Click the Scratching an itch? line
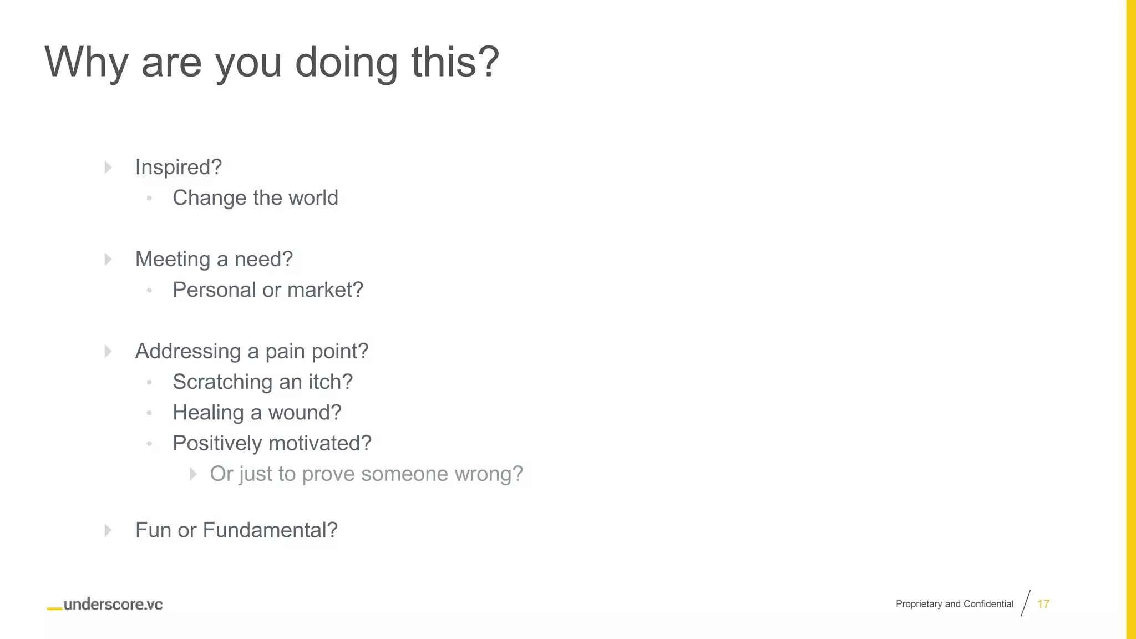The image size is (1136, 639). coord(263,382)
